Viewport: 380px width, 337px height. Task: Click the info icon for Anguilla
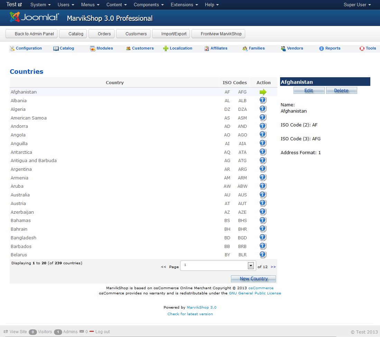263,143
